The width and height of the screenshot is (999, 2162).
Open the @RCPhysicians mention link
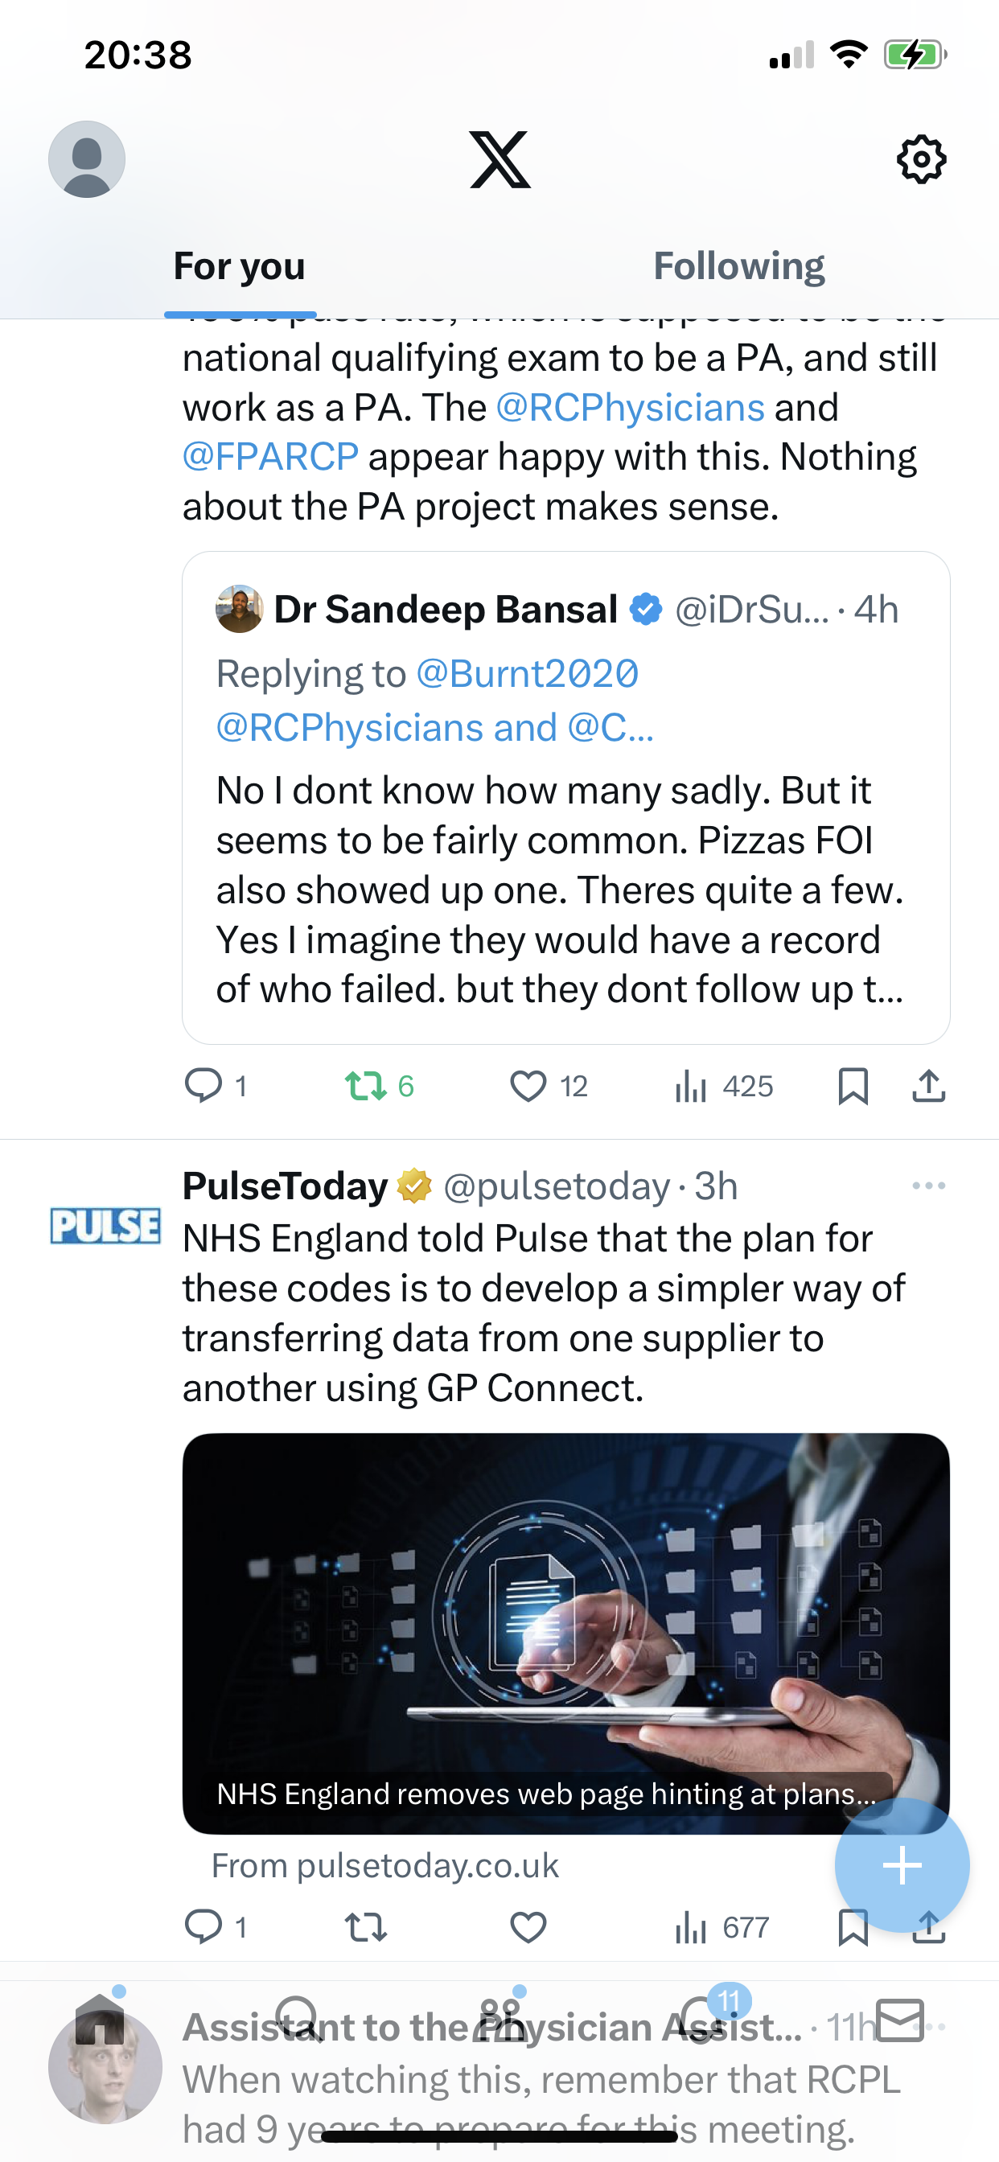[631, 408]
